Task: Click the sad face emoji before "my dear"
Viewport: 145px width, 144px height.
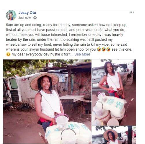Action: click(x=8, y=54)
